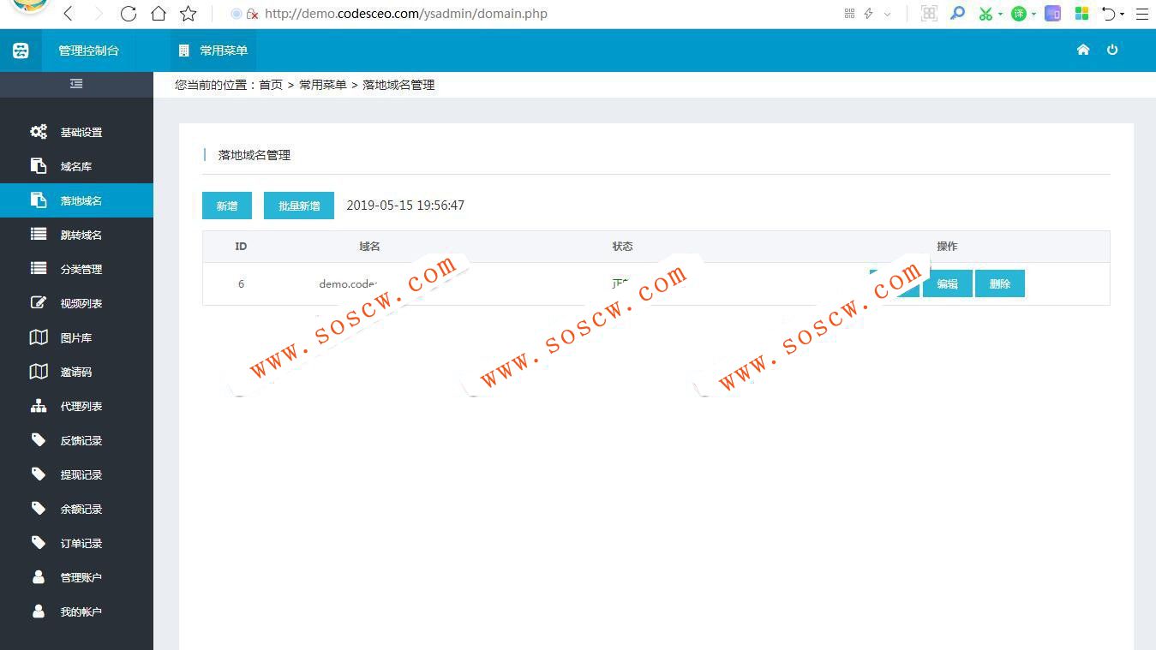Open 提现记录 in sidebar
The image size is (1156, 650).
pos(76,474)
